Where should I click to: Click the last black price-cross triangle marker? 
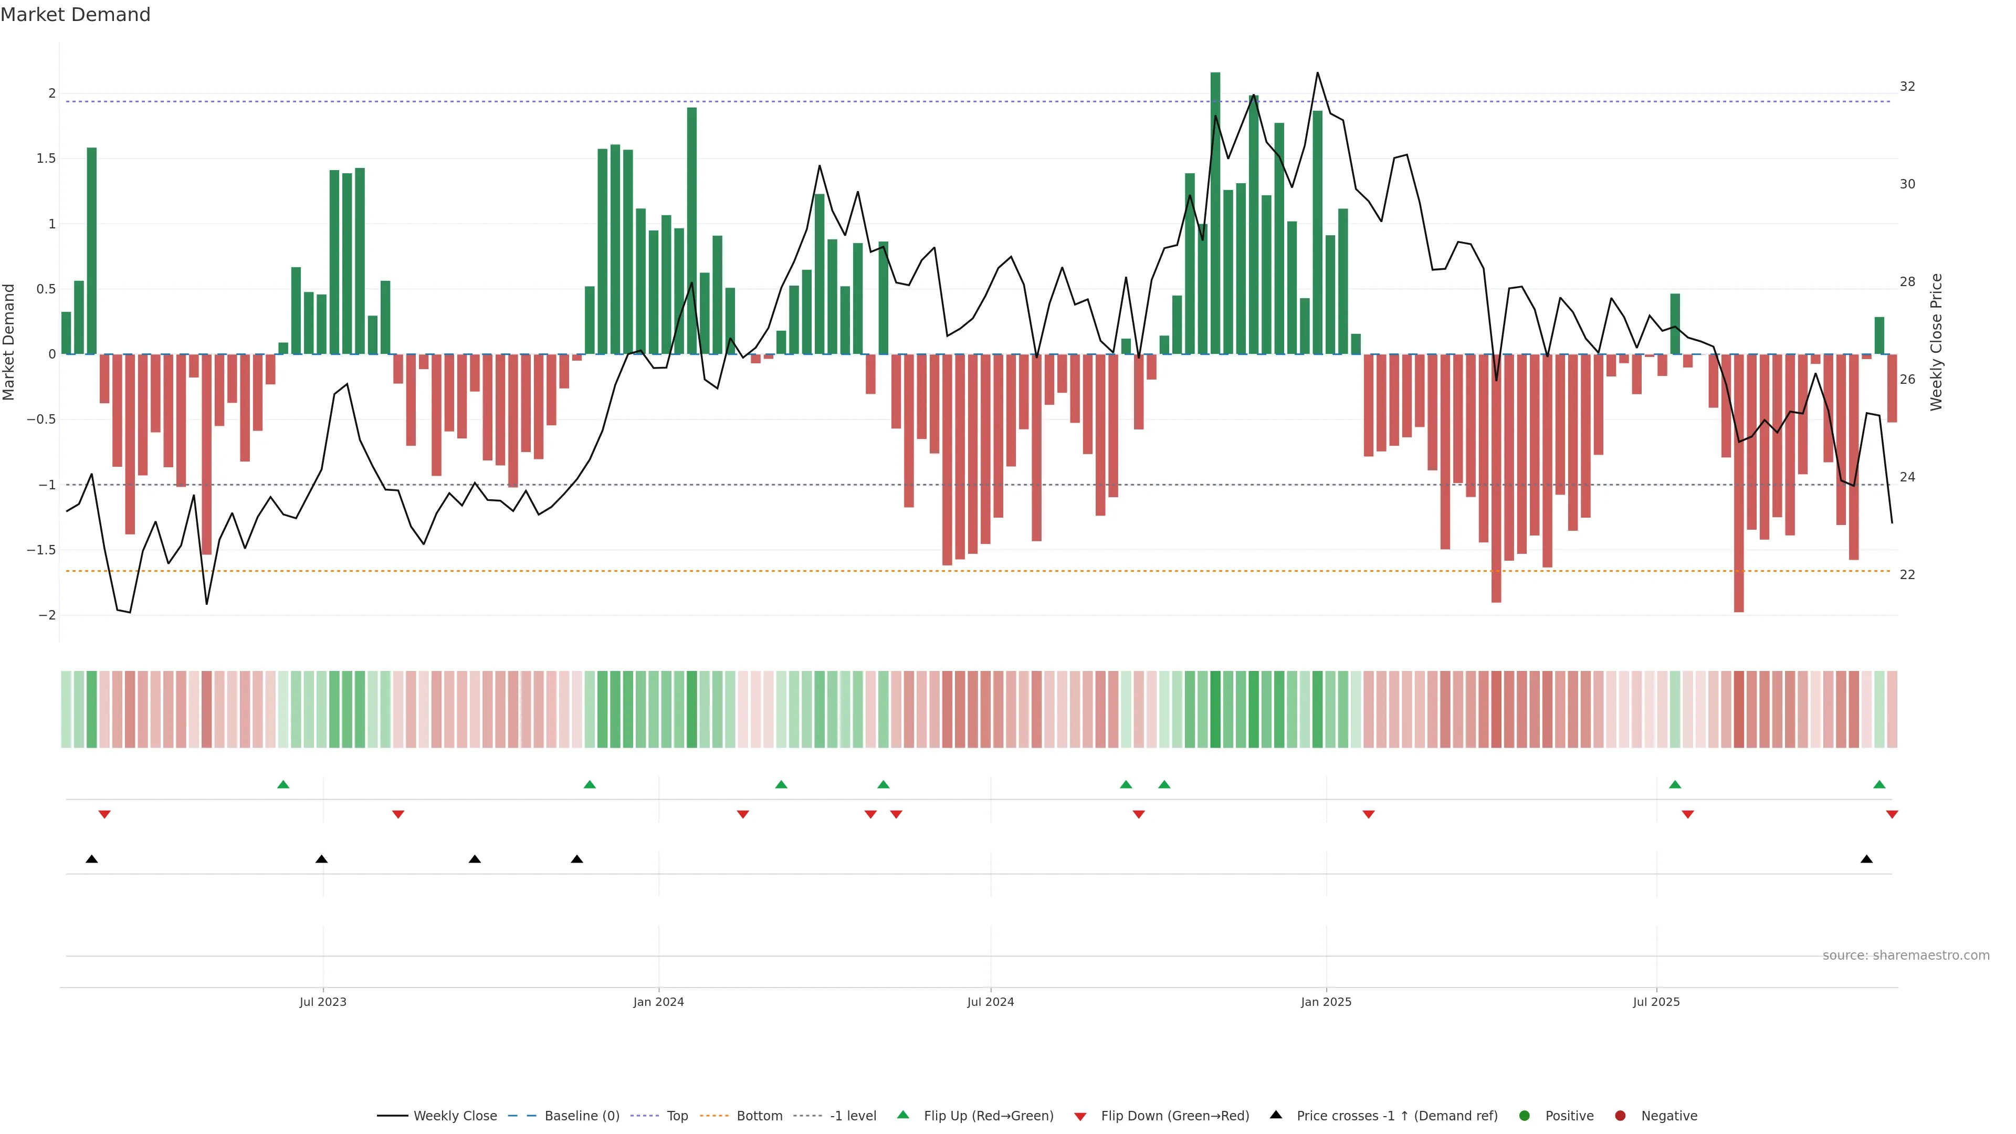(1866, 859)
